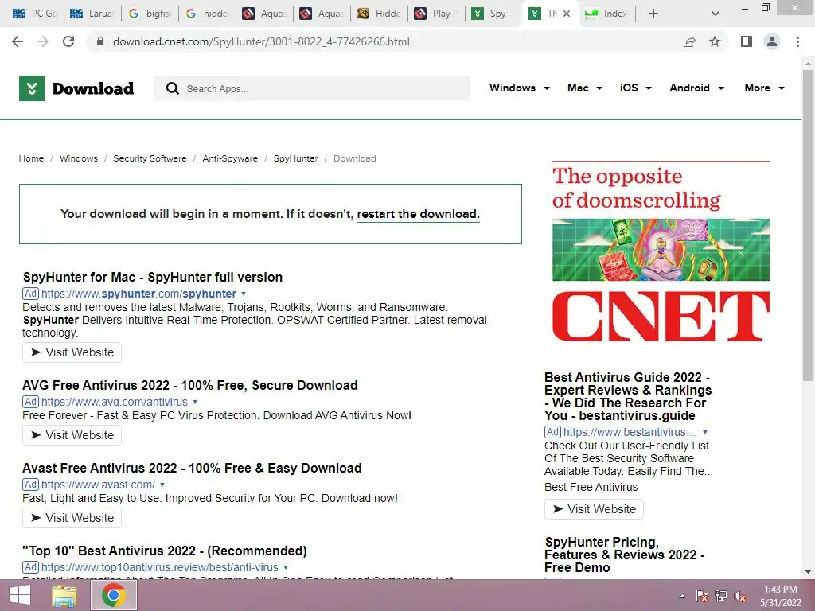
Task: Open the Anti-Spyware breadcrumb
Action: 230,158
